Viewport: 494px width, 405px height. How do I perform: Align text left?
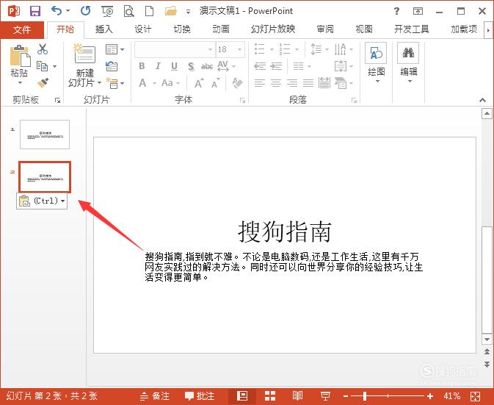(260, 83)
